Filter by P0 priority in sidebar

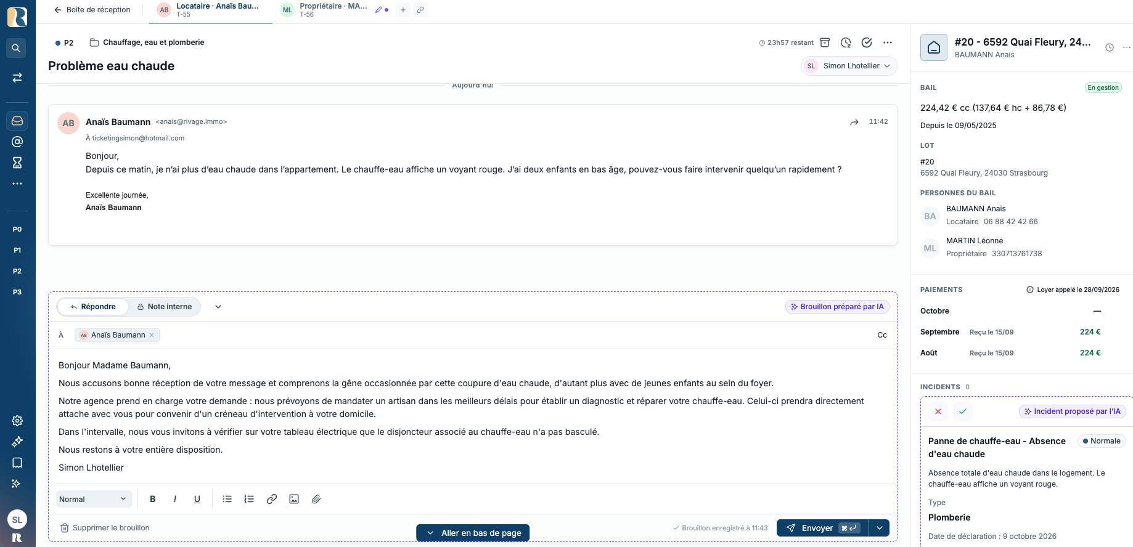(17, 229)
